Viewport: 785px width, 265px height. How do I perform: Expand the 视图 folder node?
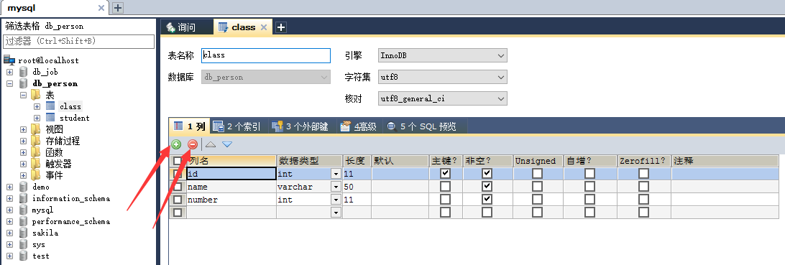(23, 129)
